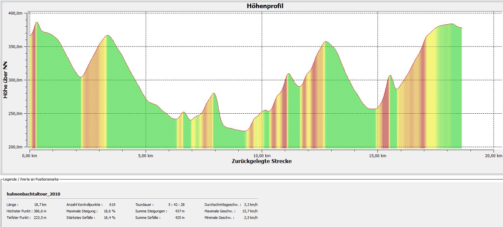Click the Anzahl Kontrollpunkte value 619
Screen dimensions: 503x227
point(112,205)
